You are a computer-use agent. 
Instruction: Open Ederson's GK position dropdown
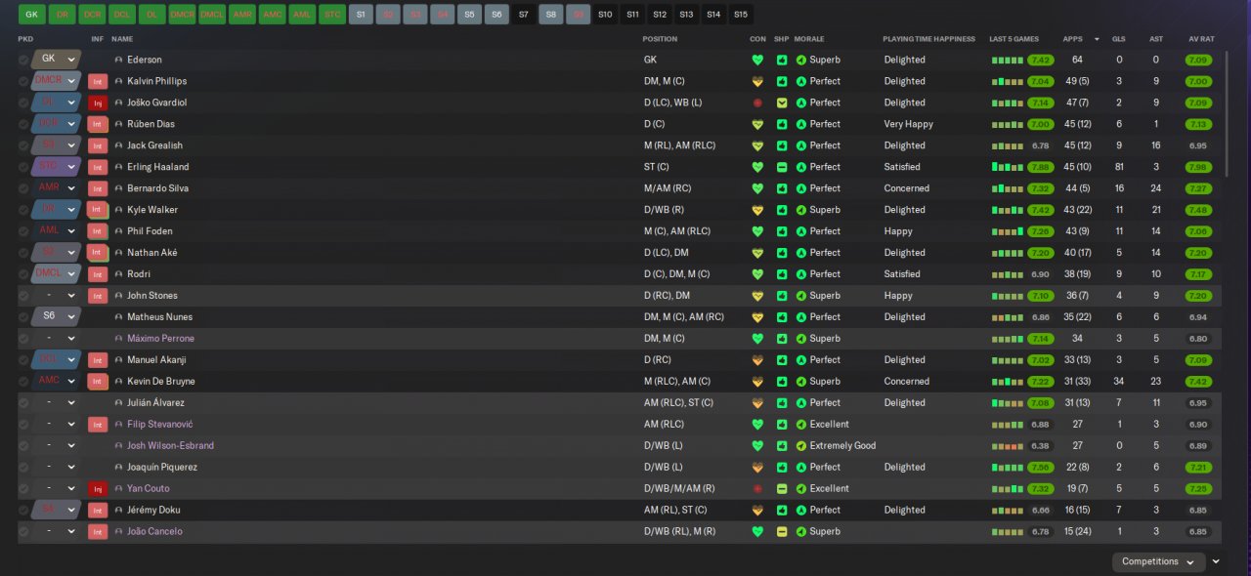coord(56,60)
